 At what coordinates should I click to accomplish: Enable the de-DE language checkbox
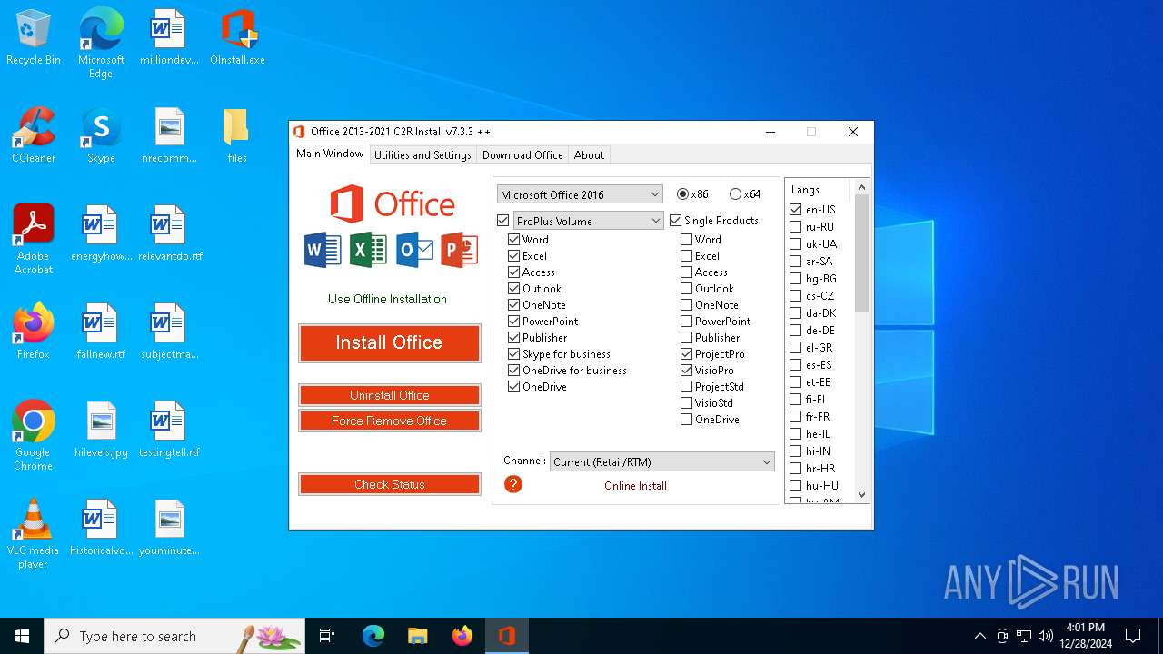point(796,331)
